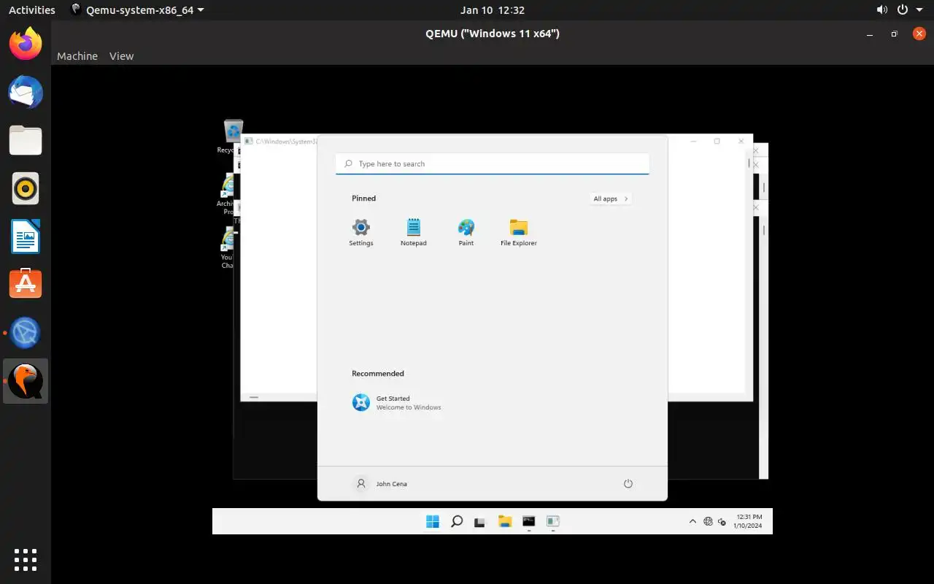This screenshot has width=934, height=584.
Task: Open the Qemu-system-x86_64 app menu
Action: pyautogui.click(x=137, y=10)
